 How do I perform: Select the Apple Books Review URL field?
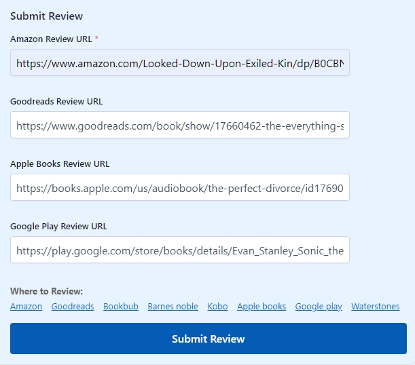click(179, 188)
